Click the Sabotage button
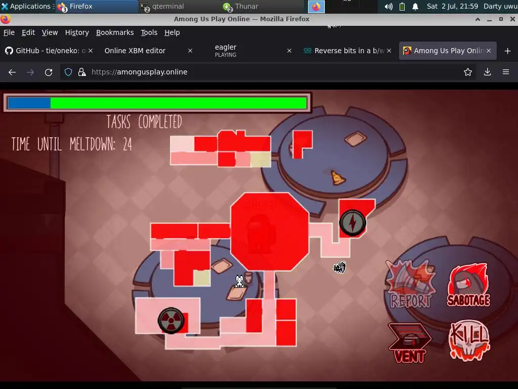 point(468,285)
